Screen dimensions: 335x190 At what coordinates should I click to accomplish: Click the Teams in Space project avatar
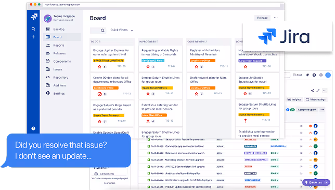coord(48,18)
